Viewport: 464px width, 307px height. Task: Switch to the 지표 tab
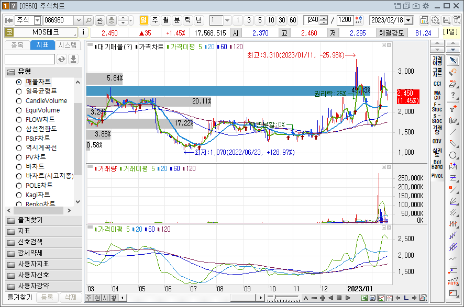pos(42,44)
